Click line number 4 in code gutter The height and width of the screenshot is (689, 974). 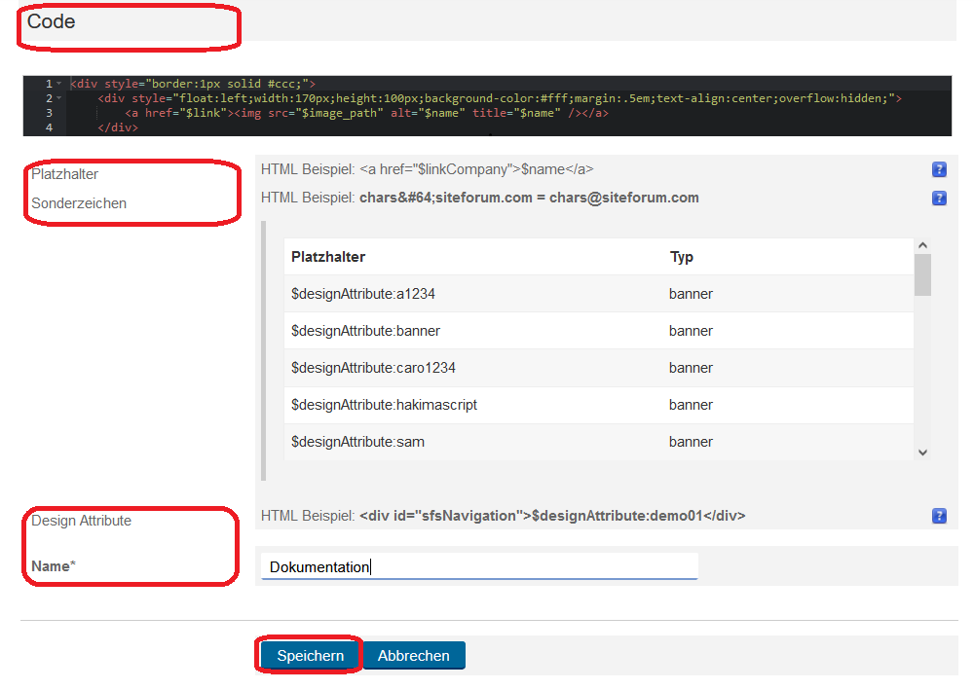pyautogui.click(x=49, y=127)
